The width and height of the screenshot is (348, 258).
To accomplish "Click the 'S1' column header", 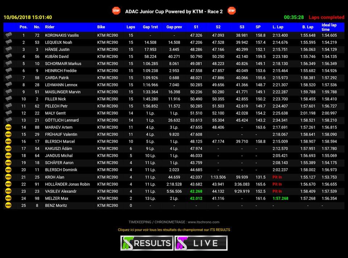I will pyautogui.click(x=196, y=27).
